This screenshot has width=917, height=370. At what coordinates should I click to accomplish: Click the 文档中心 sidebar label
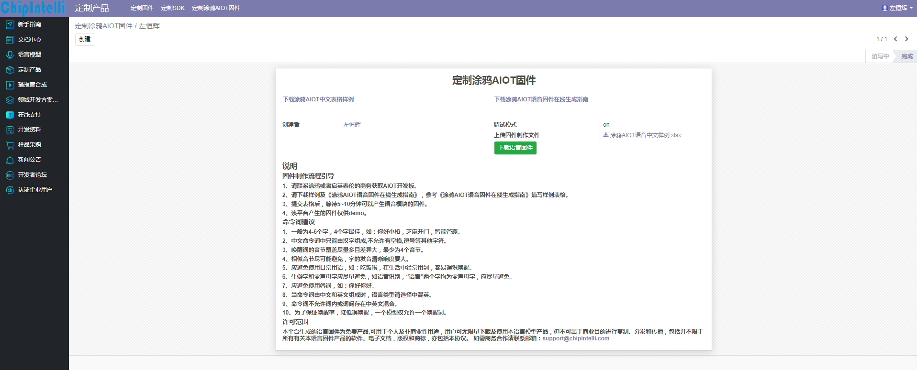[x=30, y=40]
